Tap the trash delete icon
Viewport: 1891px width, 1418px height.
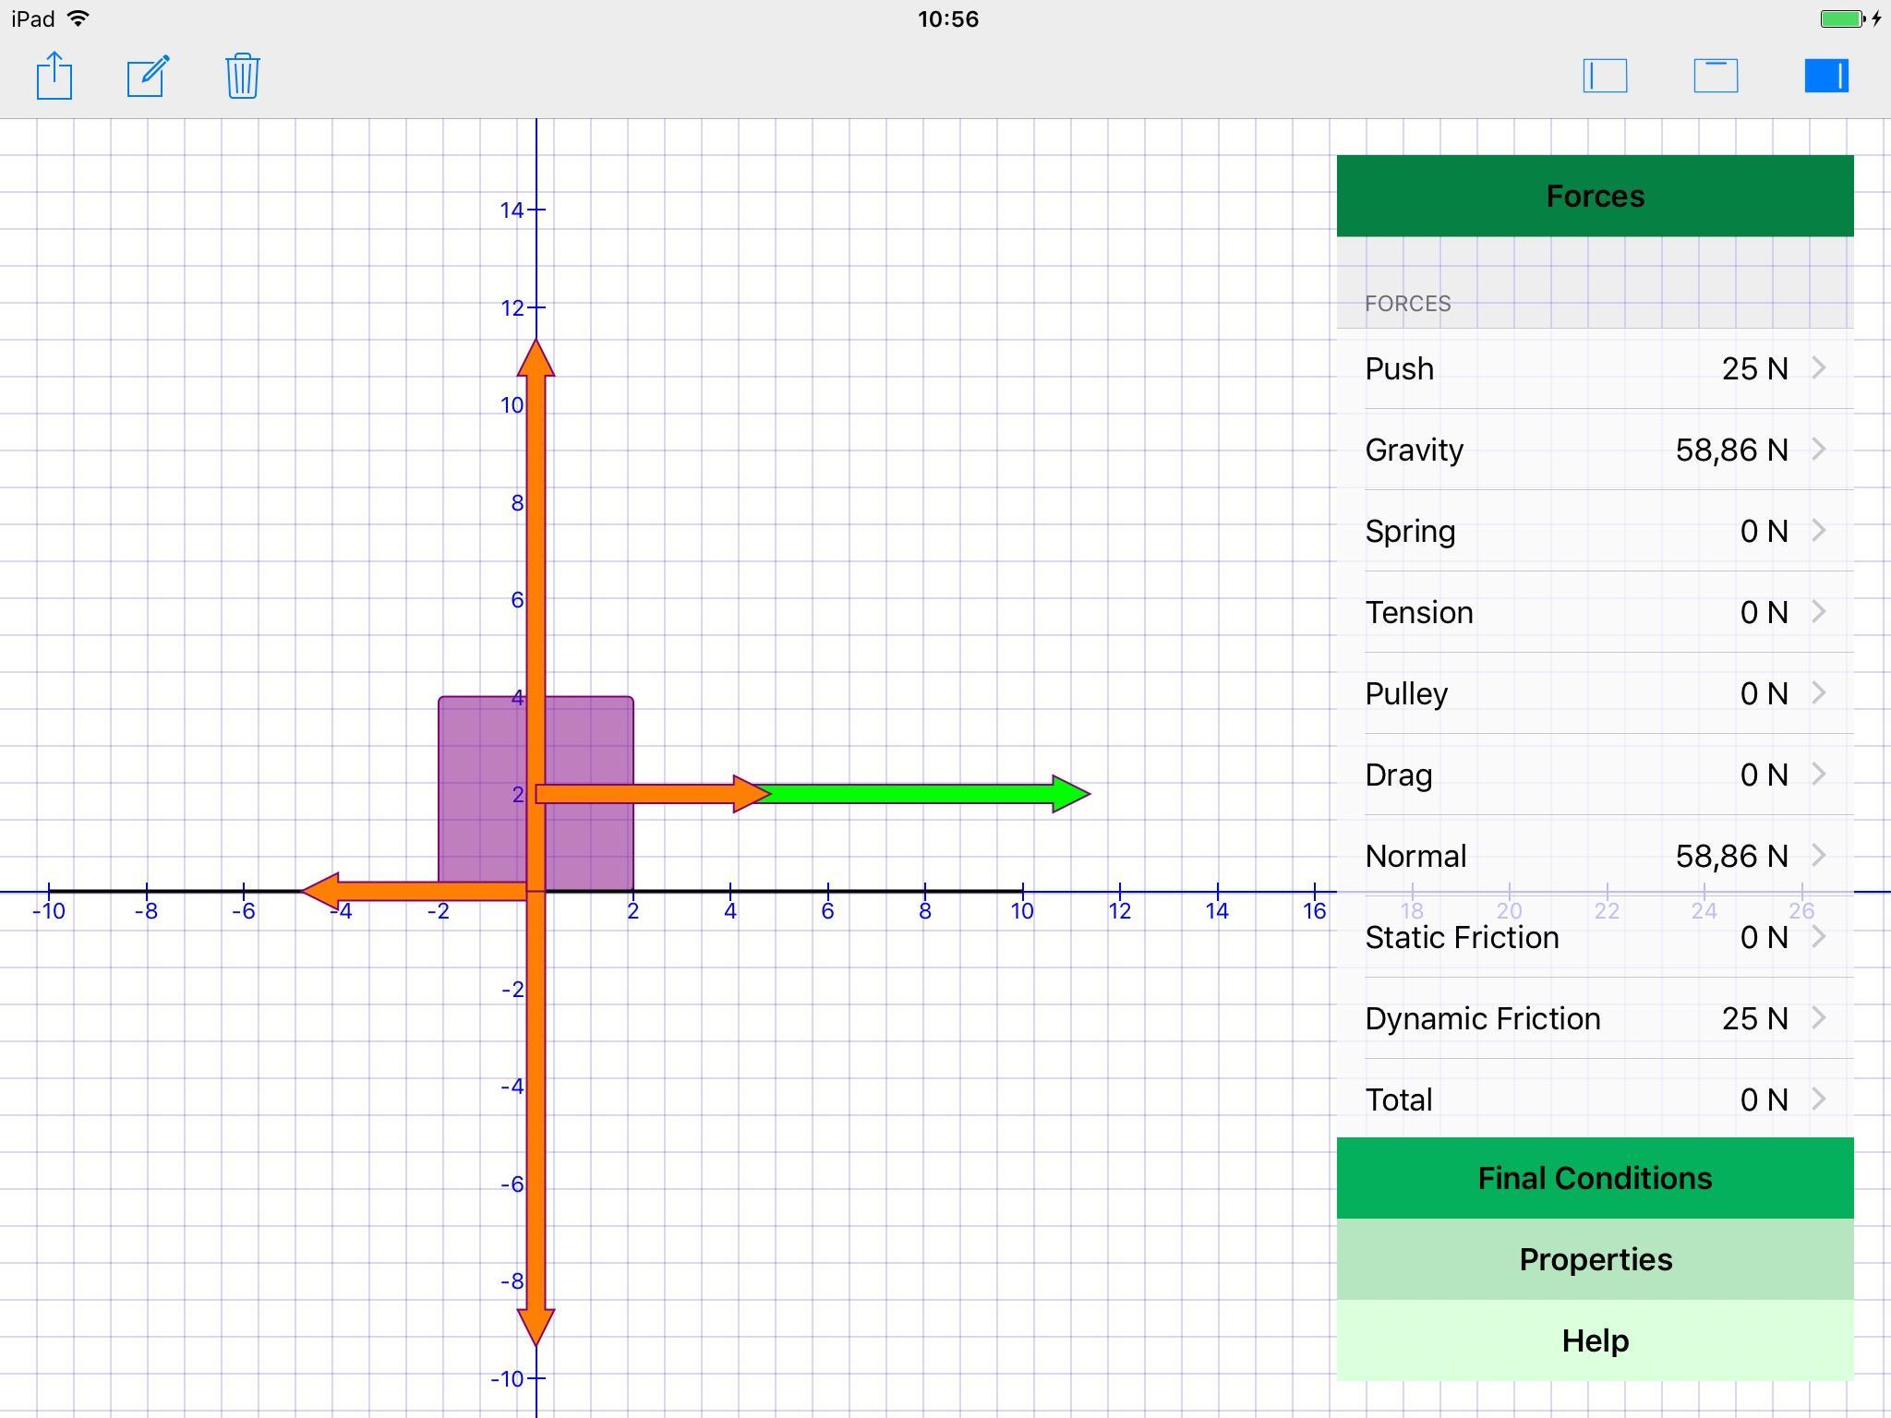click(242, 76)
